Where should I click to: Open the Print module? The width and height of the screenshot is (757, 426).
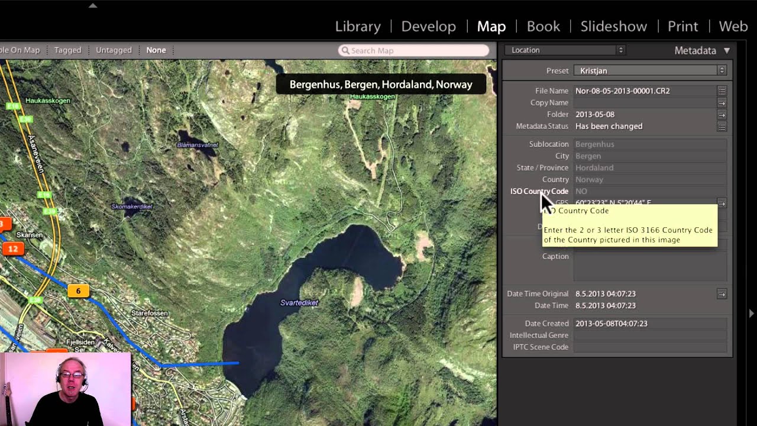(x=683, y=27)
